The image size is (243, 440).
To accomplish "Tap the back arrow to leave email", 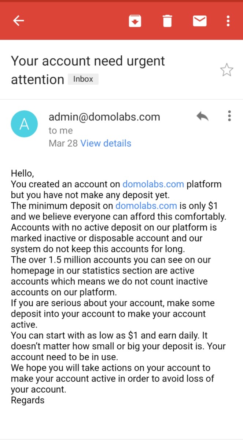I will [x=18, y=21].
